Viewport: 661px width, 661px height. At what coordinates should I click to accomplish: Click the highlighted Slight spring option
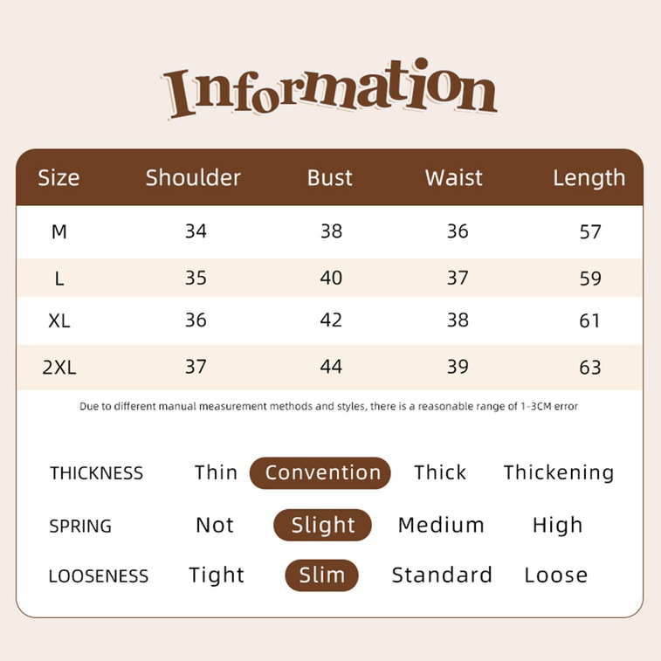[322, 525]
